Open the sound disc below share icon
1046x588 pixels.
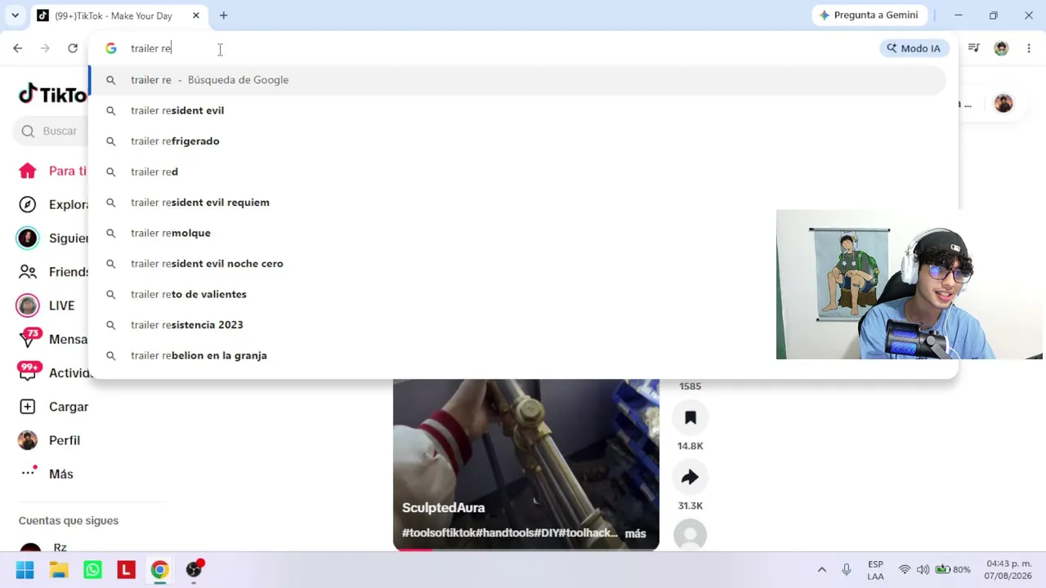point(691,535)
